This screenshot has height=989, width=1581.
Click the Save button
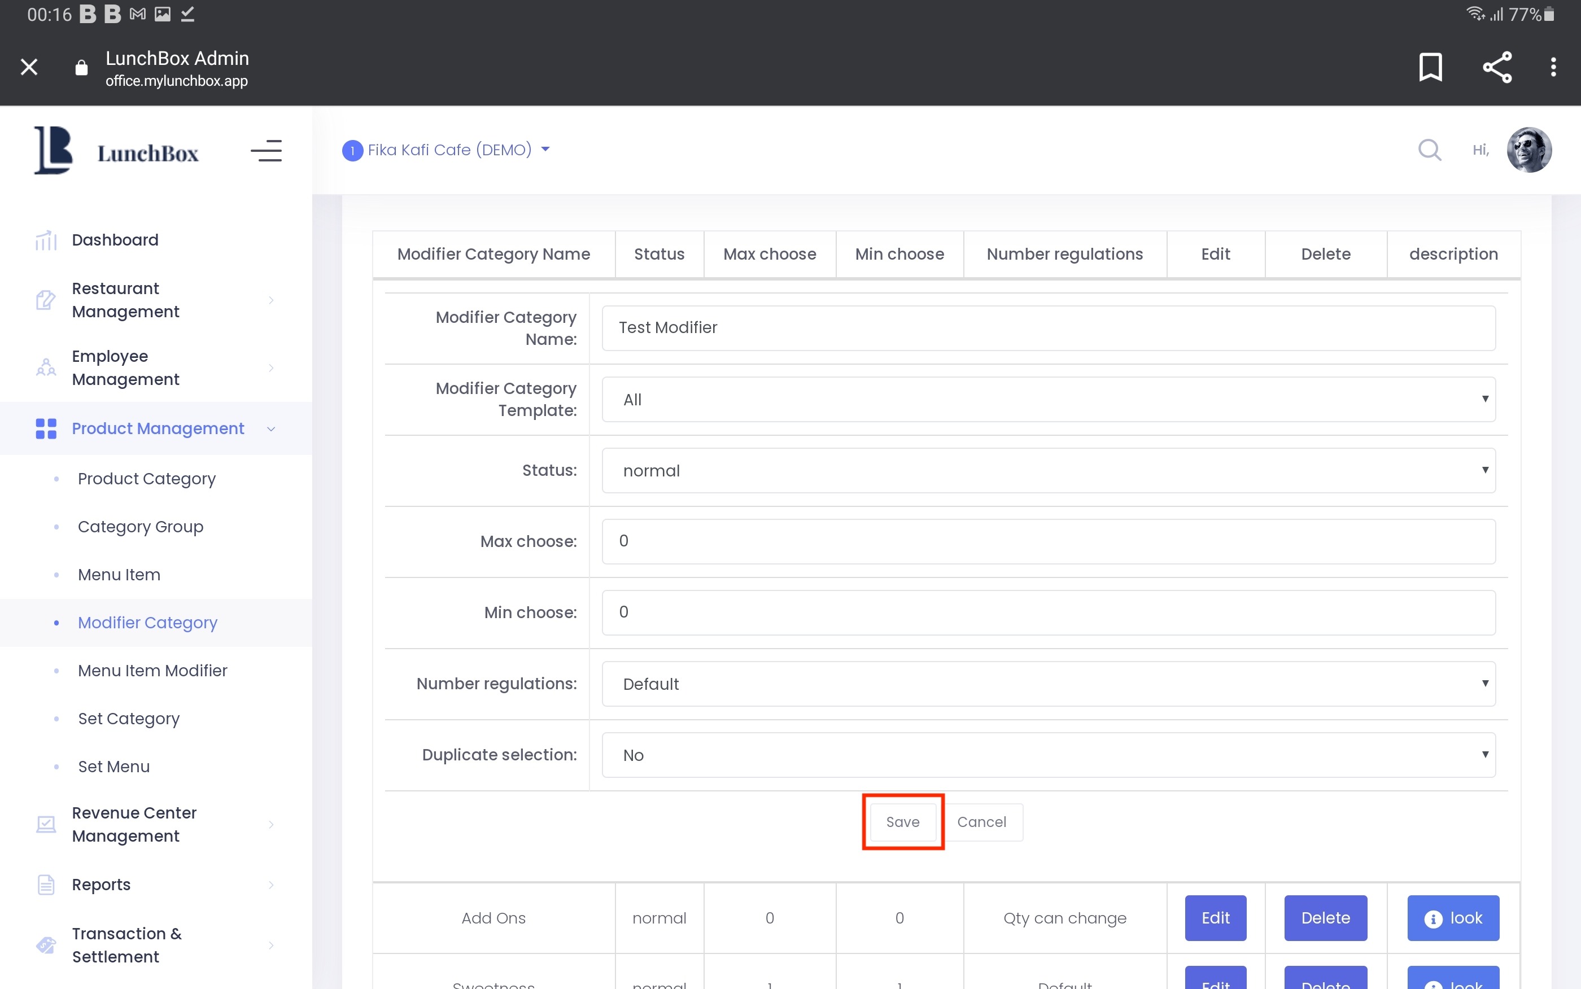tap(902, 821)
